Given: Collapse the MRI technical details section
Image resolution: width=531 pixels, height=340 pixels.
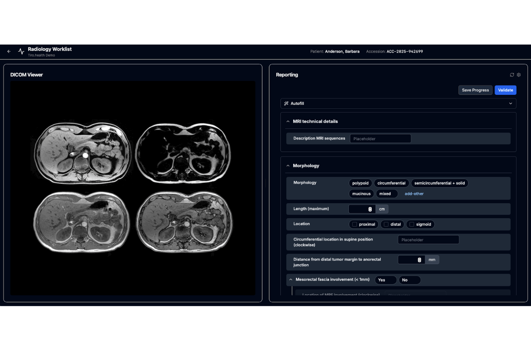Looking at the screenshot, I should pos(288,121).
